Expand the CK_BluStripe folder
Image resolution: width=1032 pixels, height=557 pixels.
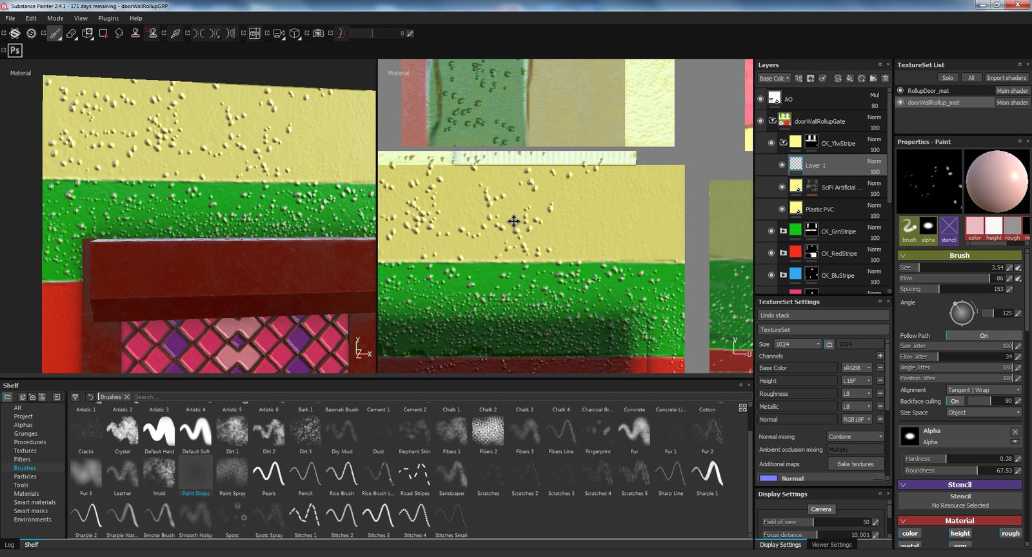[x=783, y=275]
